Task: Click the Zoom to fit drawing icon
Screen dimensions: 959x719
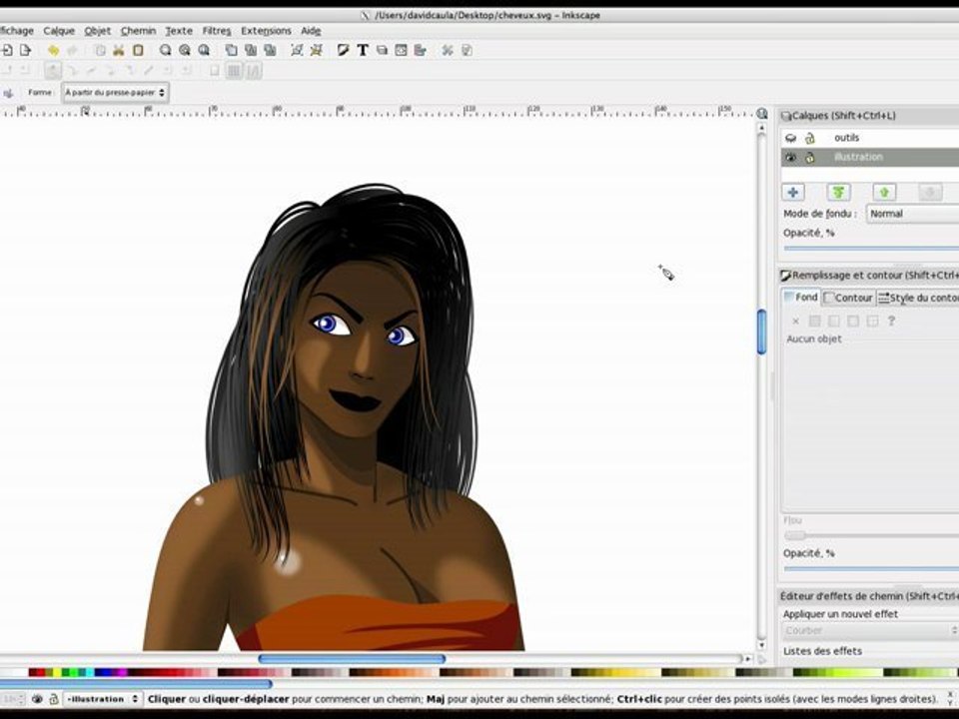Action: (184, 50)
